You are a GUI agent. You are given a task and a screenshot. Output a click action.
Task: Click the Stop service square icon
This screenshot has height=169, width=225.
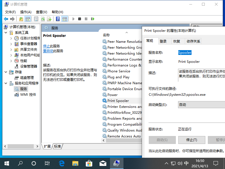pyautogui.click(x=80, y=19)
